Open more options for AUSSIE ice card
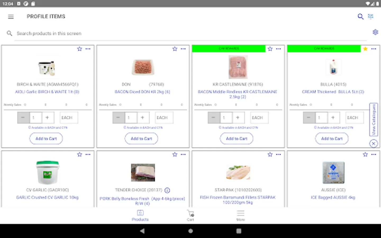This screenshot has height=238, width=381. click(x=374, y=154)
